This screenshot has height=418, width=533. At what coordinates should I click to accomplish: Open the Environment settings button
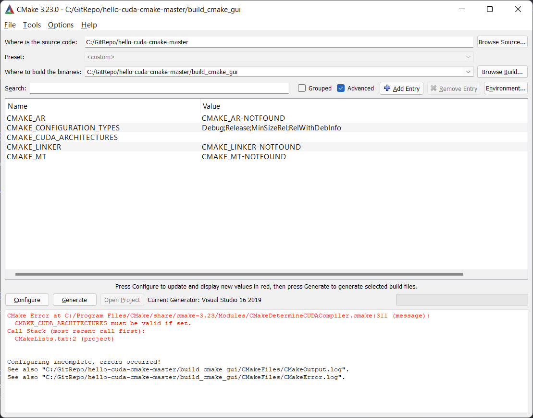[505, 88]
